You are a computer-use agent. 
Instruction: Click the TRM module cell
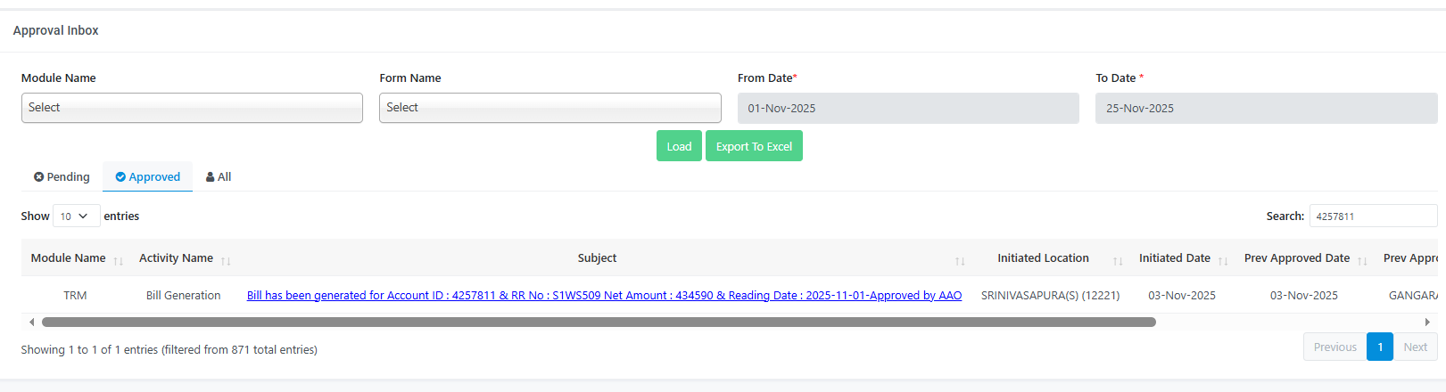[x=75, y=295]
